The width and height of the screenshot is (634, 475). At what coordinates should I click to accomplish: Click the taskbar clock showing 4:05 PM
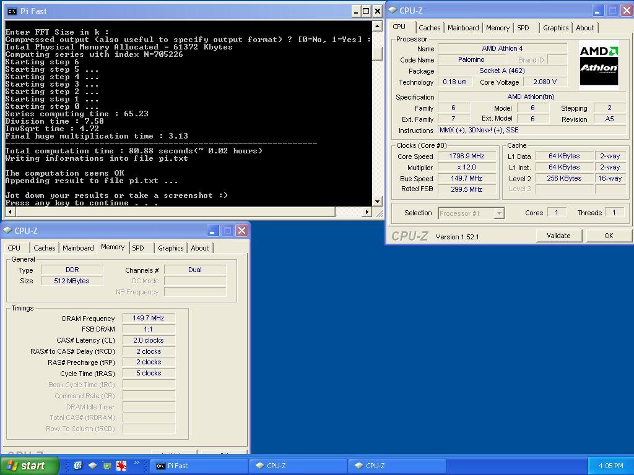click(611, 466)
